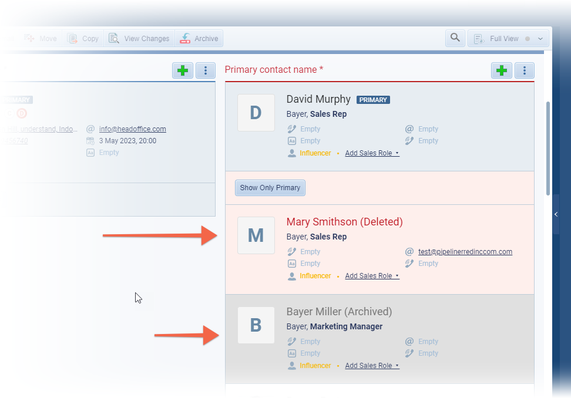Image resolution: width=571 pixels, height=398 pixels.
Task: Click 3 May 2023, 20:00 date
Action: pos(127,141)
